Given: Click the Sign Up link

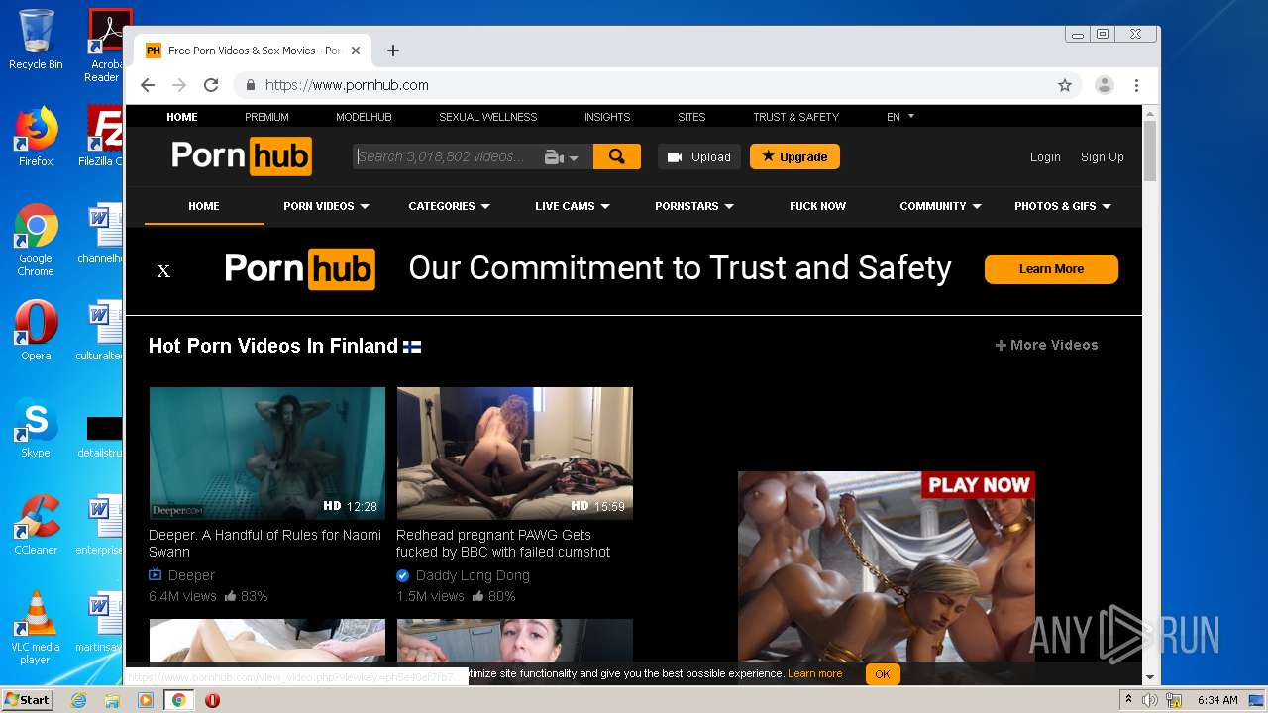Looking at the screenshot, I should coord(1102,157).
